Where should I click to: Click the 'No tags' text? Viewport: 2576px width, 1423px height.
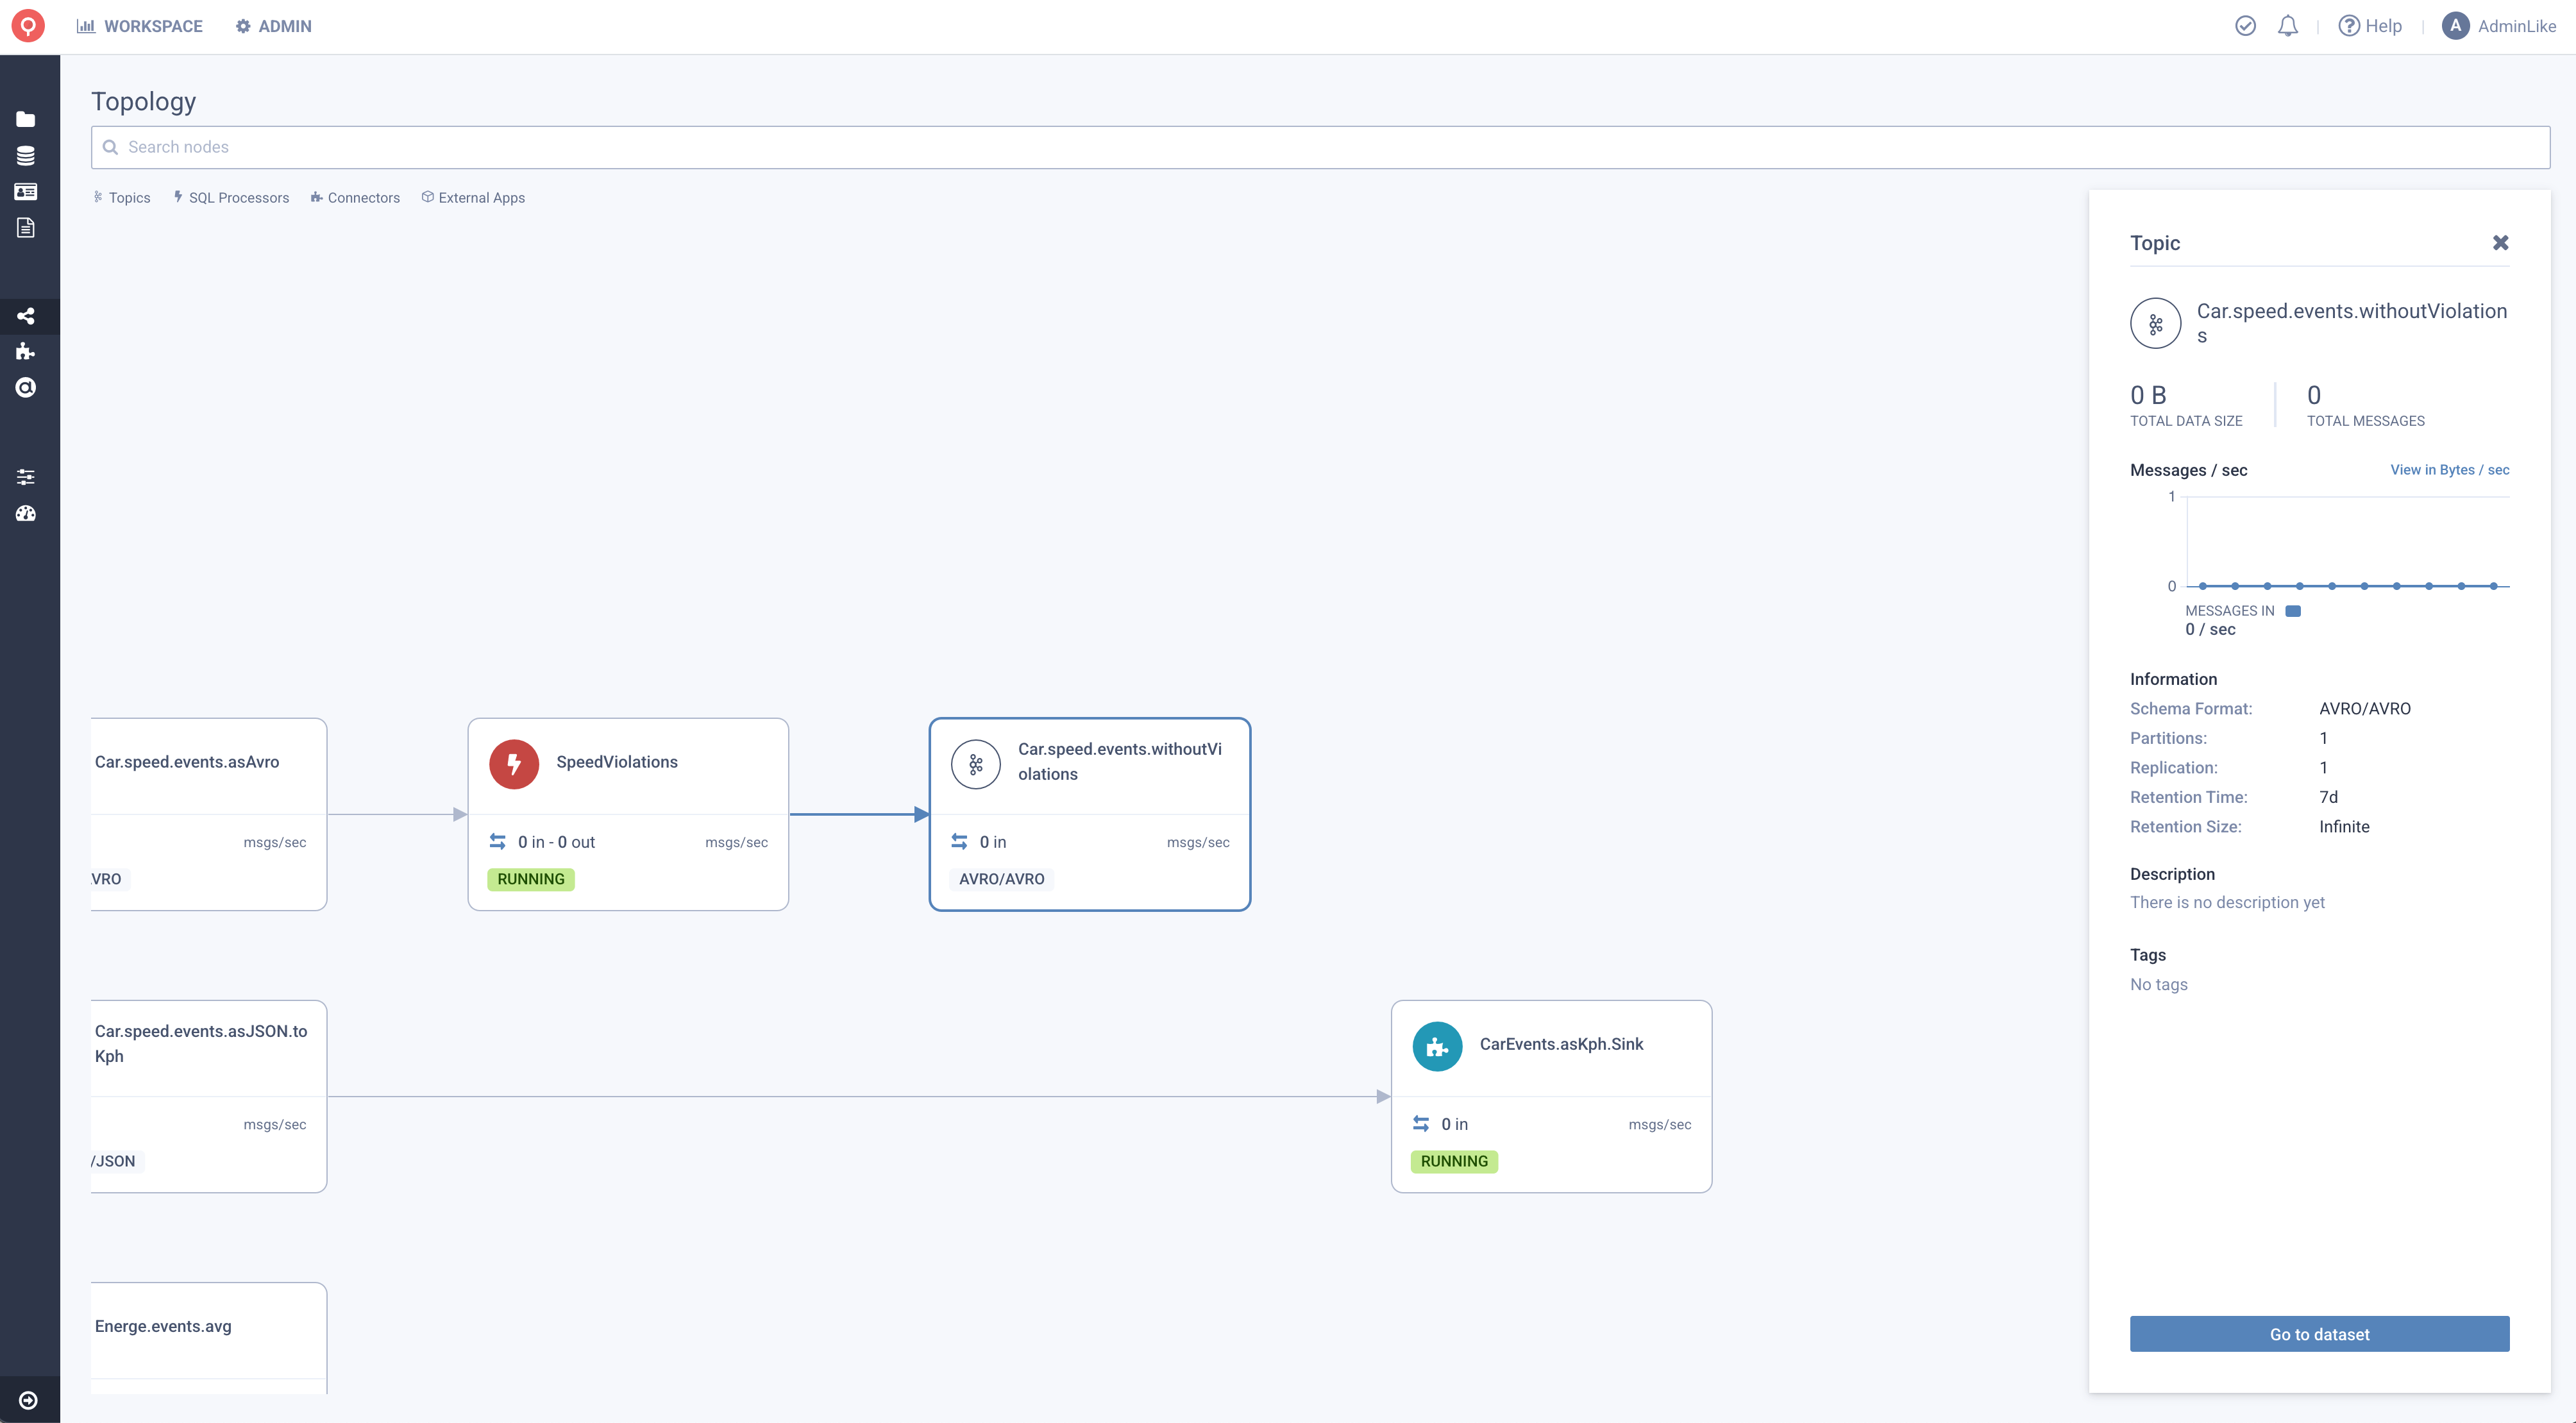click(2158, 984)
